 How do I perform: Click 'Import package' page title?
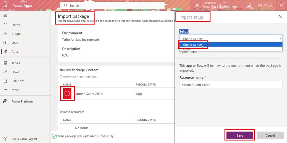(73, 16)
